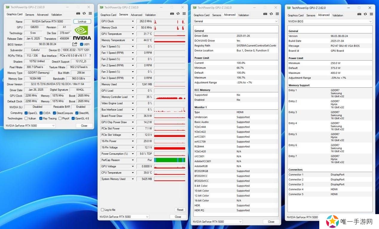Click refresh icon in Graphics Card window

(84, 13)
